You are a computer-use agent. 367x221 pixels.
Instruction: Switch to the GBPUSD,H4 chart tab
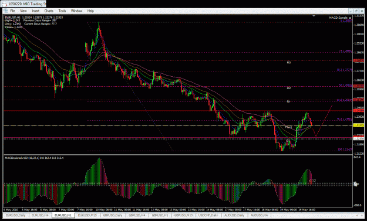coord(137,215)
